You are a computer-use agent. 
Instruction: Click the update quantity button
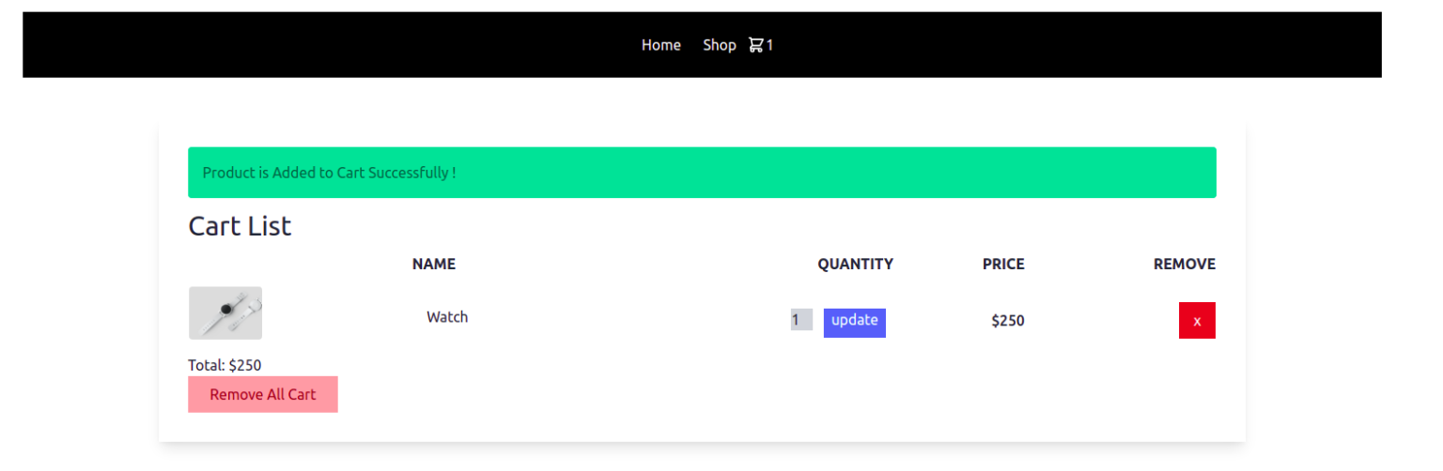855,322
